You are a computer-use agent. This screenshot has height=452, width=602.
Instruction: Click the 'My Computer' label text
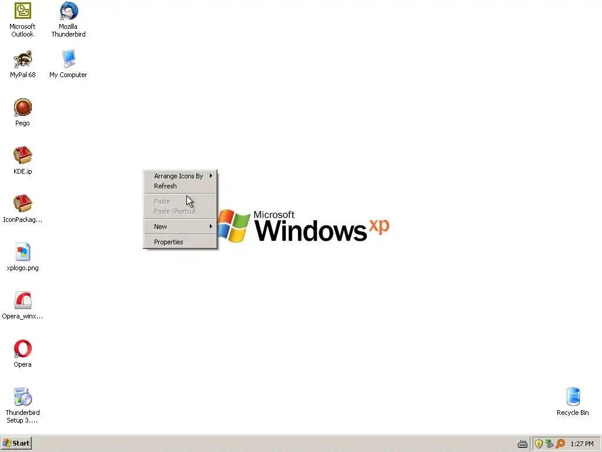[x=68, y=75]
